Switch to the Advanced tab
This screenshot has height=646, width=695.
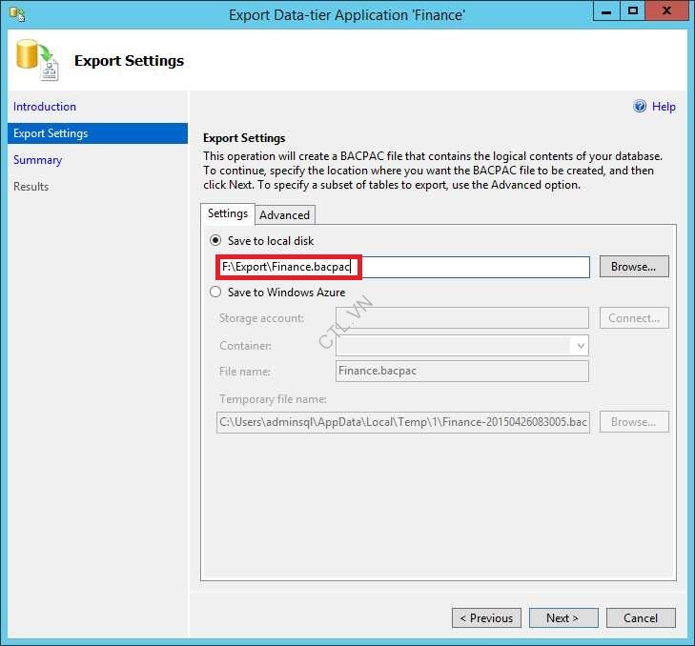[284, 215]
